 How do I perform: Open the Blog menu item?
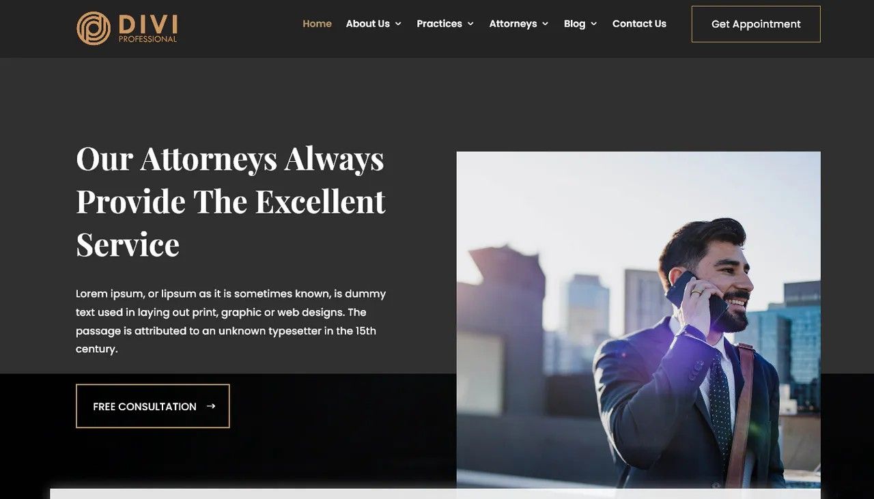(574, 24)
